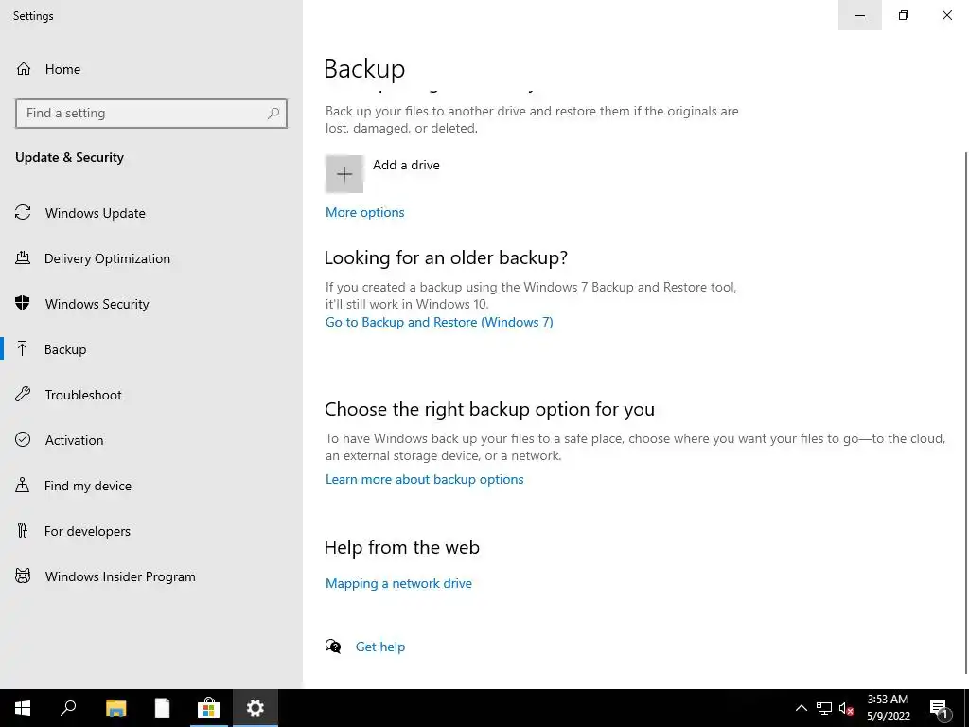This screenshot has width=969, height=727.
Task: Click the Looking for an older backup? heading
Action: (x=446, y=257)
